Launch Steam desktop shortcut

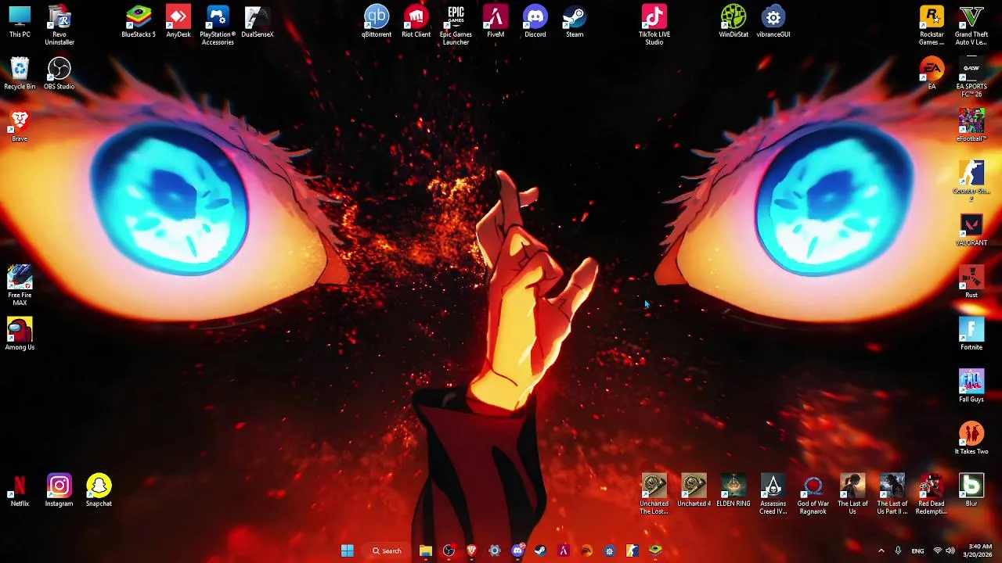575,22
